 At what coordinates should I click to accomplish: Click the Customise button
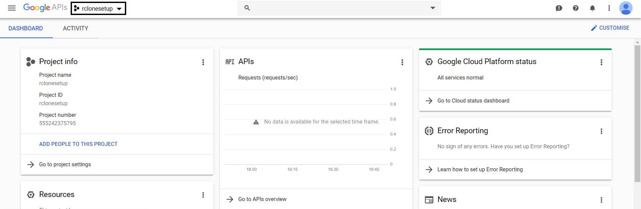click(610, 28)
